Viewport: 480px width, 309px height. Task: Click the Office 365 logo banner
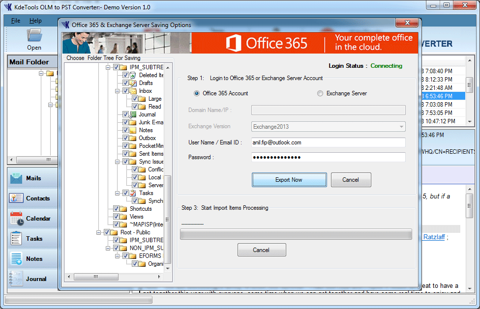point(267,43)
